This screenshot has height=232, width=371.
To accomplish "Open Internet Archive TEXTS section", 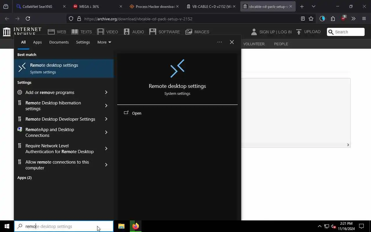I will tap(81, 32).
